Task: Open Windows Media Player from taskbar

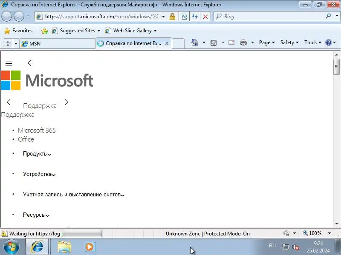Action: tap(90, 247)
